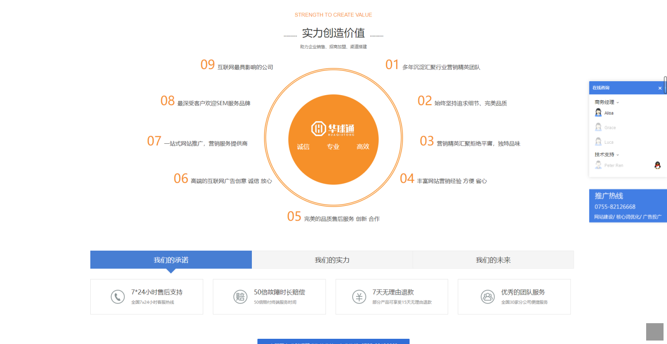
Task: Click the yen refund circle icon
Action: tap(359, 297)
